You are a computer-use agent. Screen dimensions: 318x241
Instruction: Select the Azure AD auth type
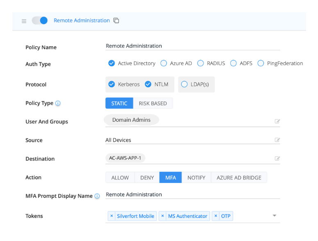(x=164, y=64)
